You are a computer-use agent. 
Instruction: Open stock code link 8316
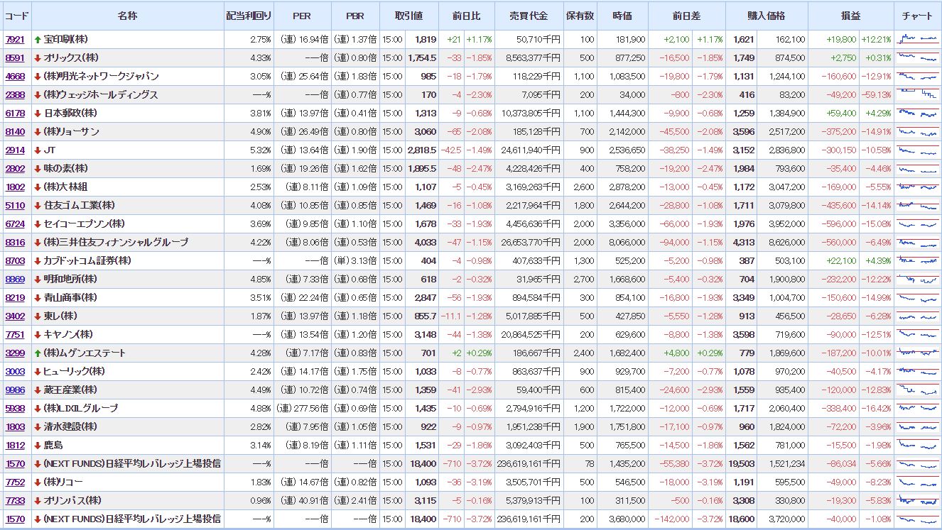click(15, 243)
